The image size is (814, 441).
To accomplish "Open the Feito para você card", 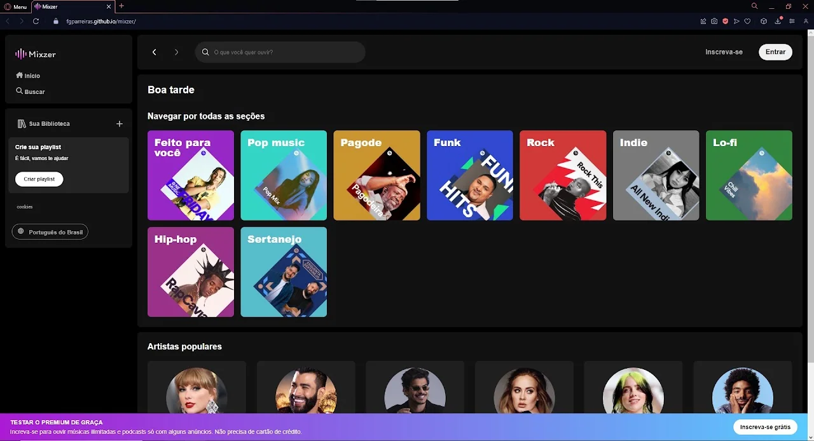I will point(191,175).
